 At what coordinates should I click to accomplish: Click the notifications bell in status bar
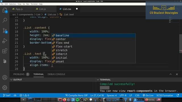[x=178, y=95]
